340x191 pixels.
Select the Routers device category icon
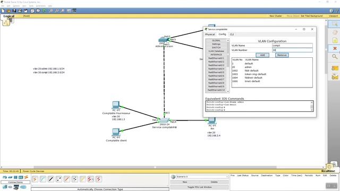click(5, 177)
